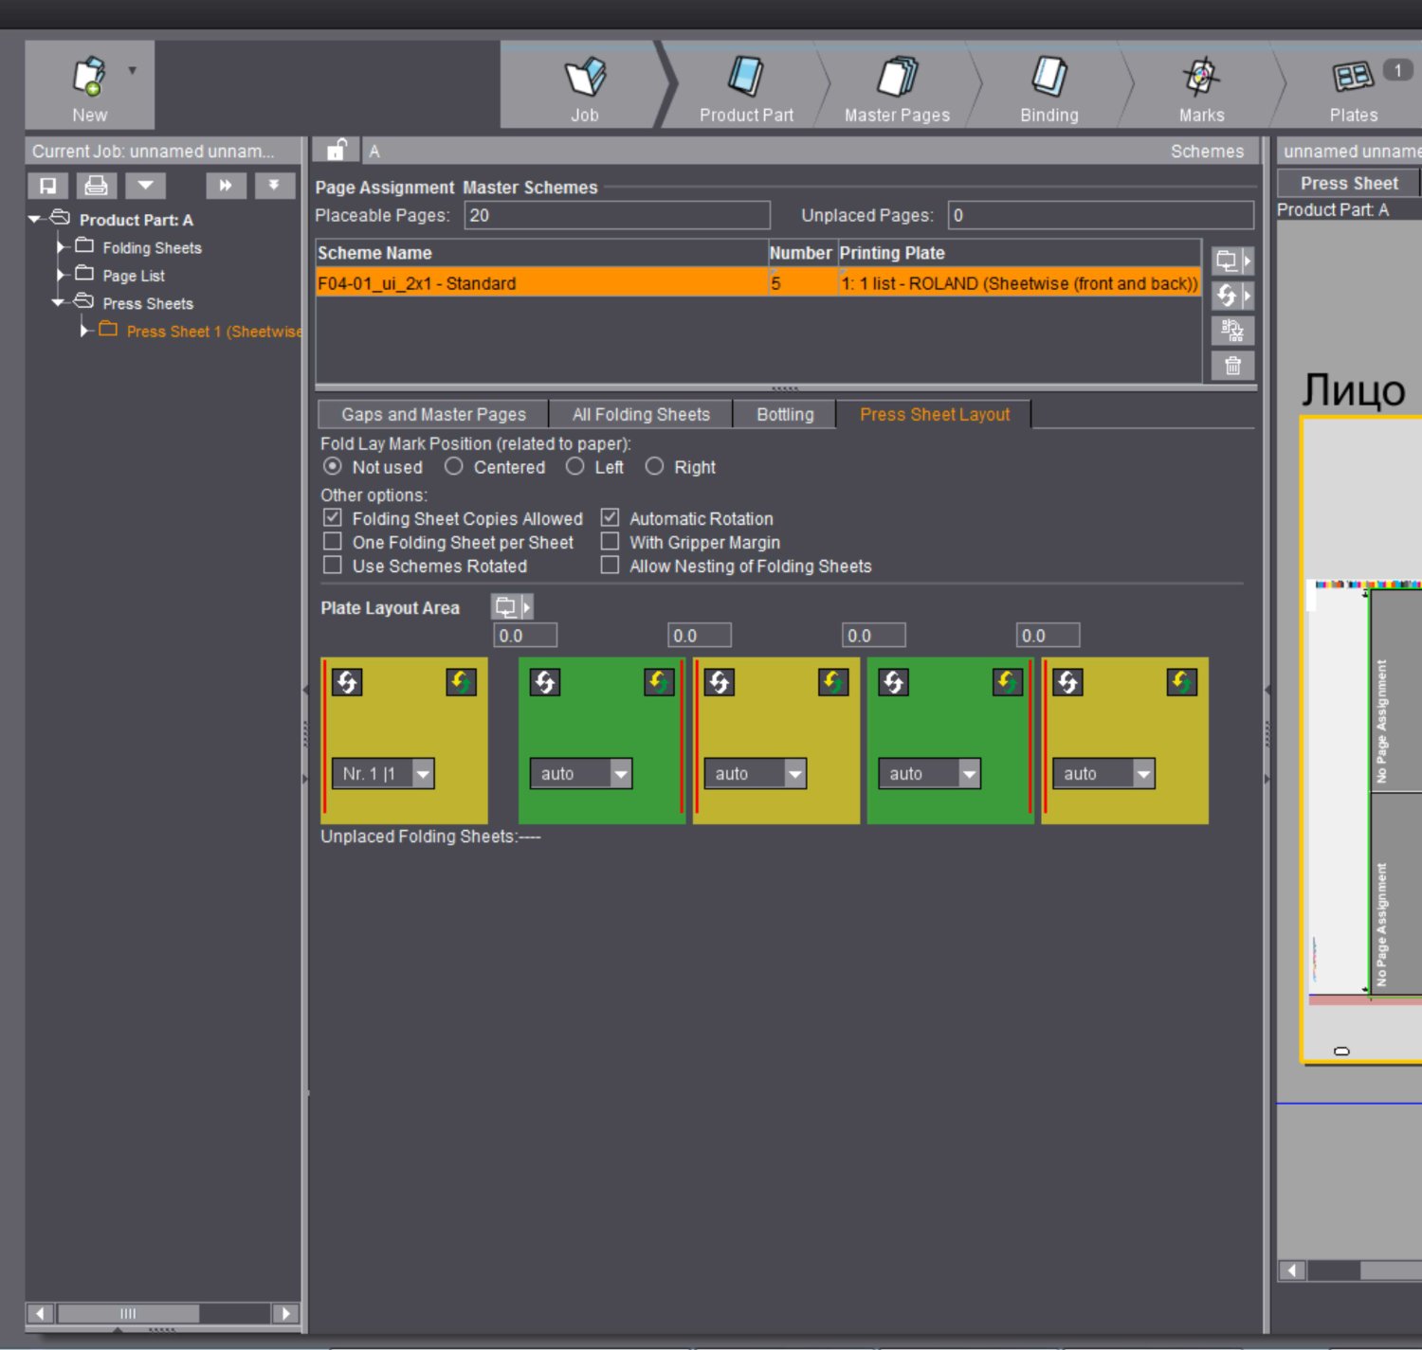The height and width of the screenshot is (1350, 1422).
Task: Click the Schemes label in header
Action: pos(1206,152)
